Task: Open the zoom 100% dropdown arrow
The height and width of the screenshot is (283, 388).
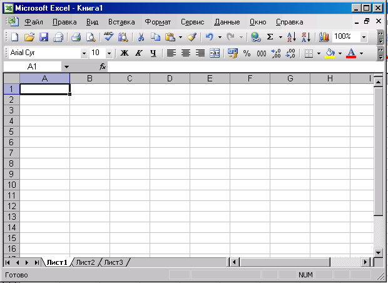Action: click(x=364, y=38)
